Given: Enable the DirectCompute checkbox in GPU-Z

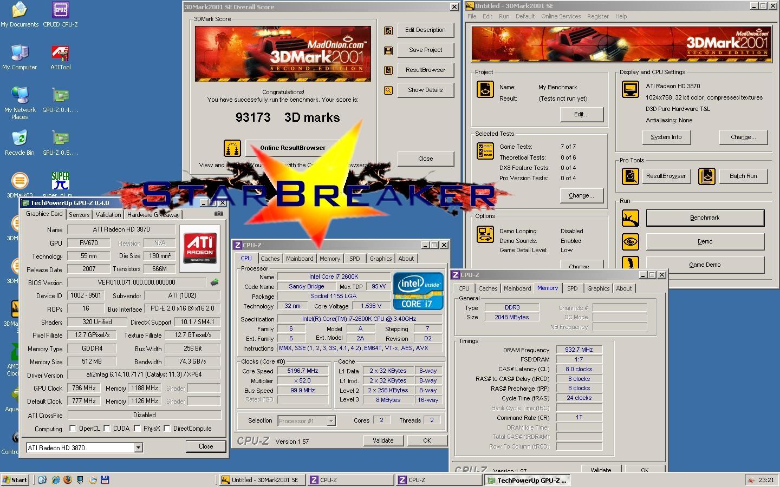Looking at the screenshot, I should (x=167, y=429).
